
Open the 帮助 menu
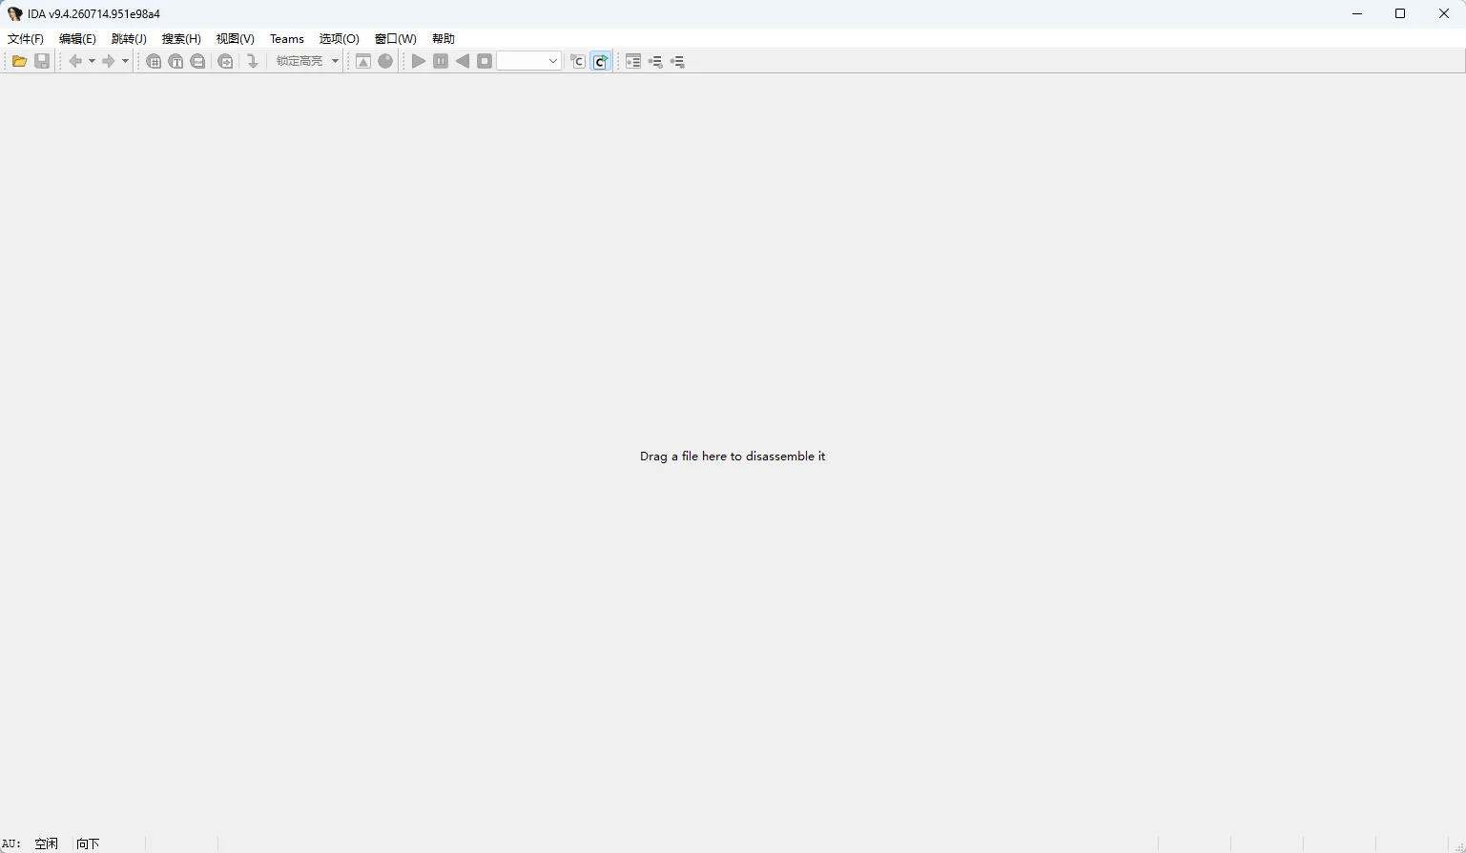(444, 39)
